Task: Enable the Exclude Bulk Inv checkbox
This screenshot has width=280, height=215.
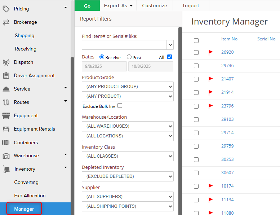Action: tap(120, 106)
